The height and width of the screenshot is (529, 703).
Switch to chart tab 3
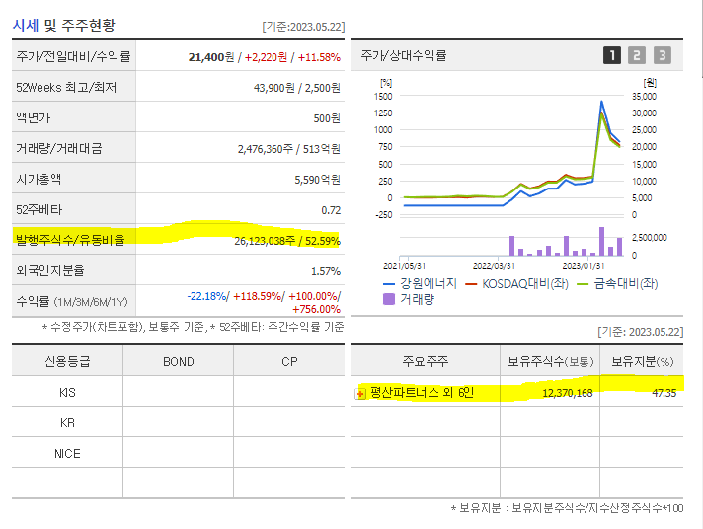pos(663,55)
